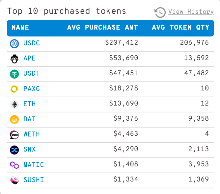Open the View History link
Image resolution: width=220 pixels, height=194 pixels.
(191, 12)
